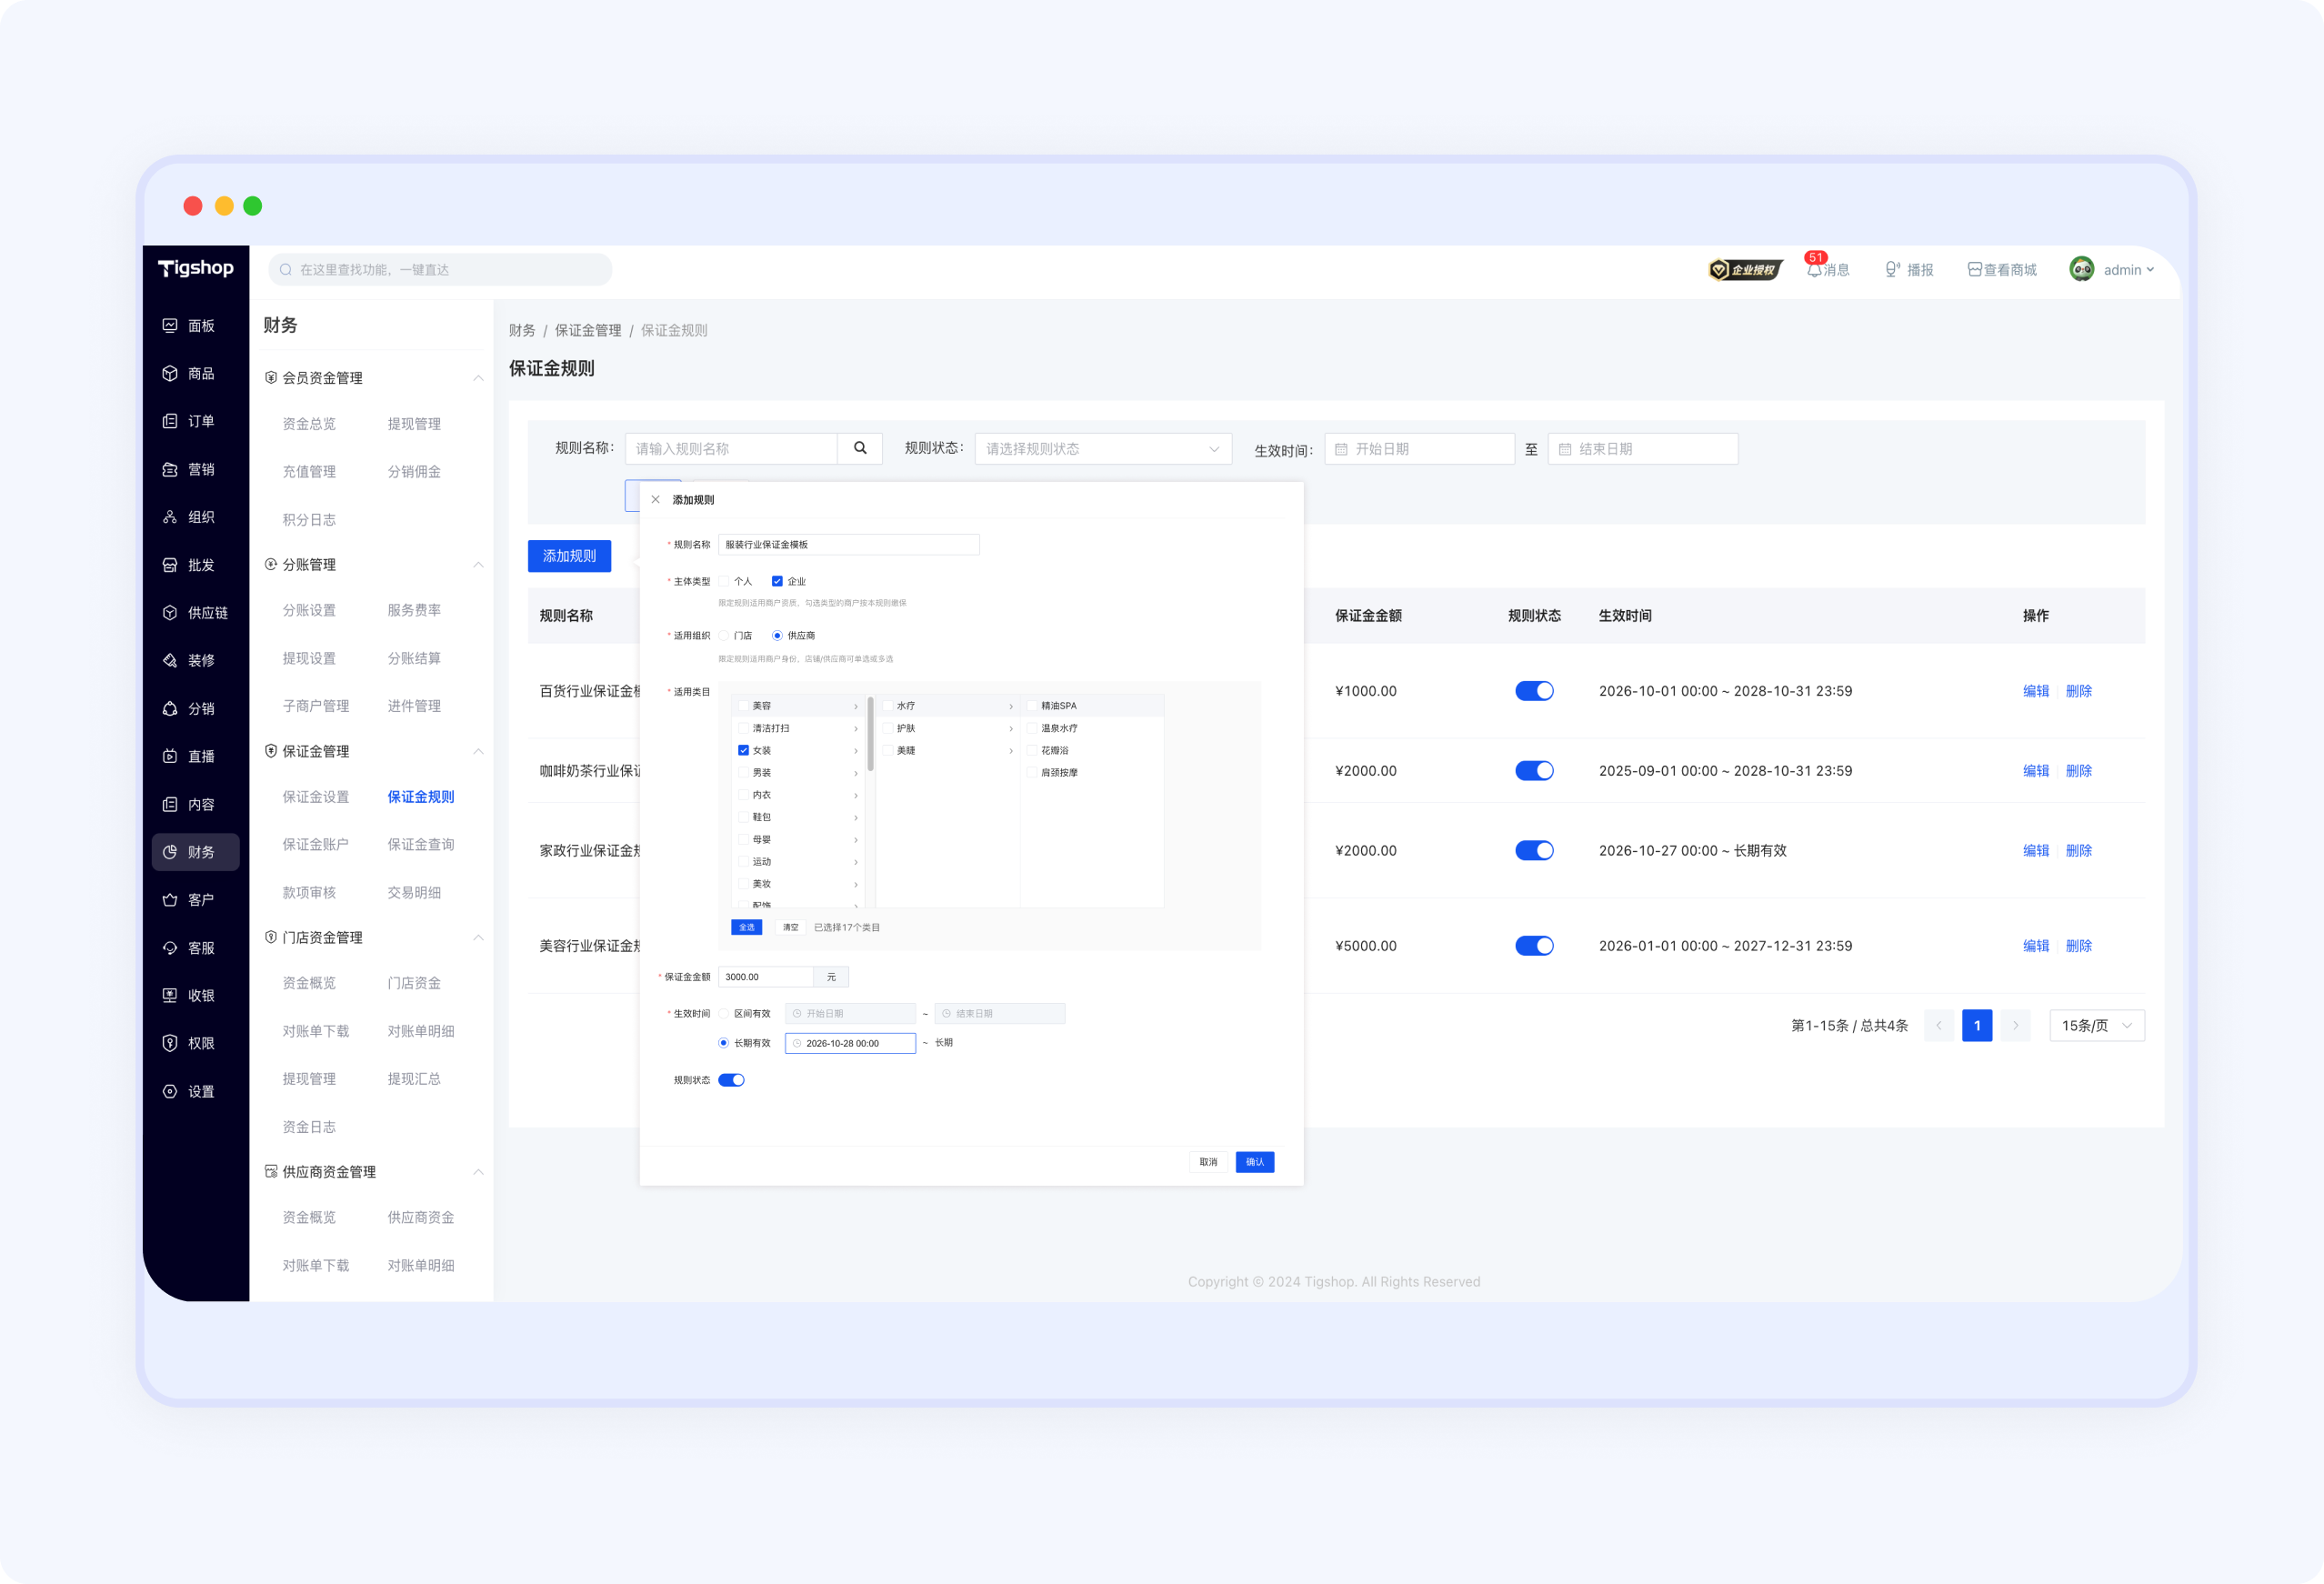This screenshot has height=1584, width=2324.
Task: Open the 商品 products sidebar icon
Action: (170, 373)
